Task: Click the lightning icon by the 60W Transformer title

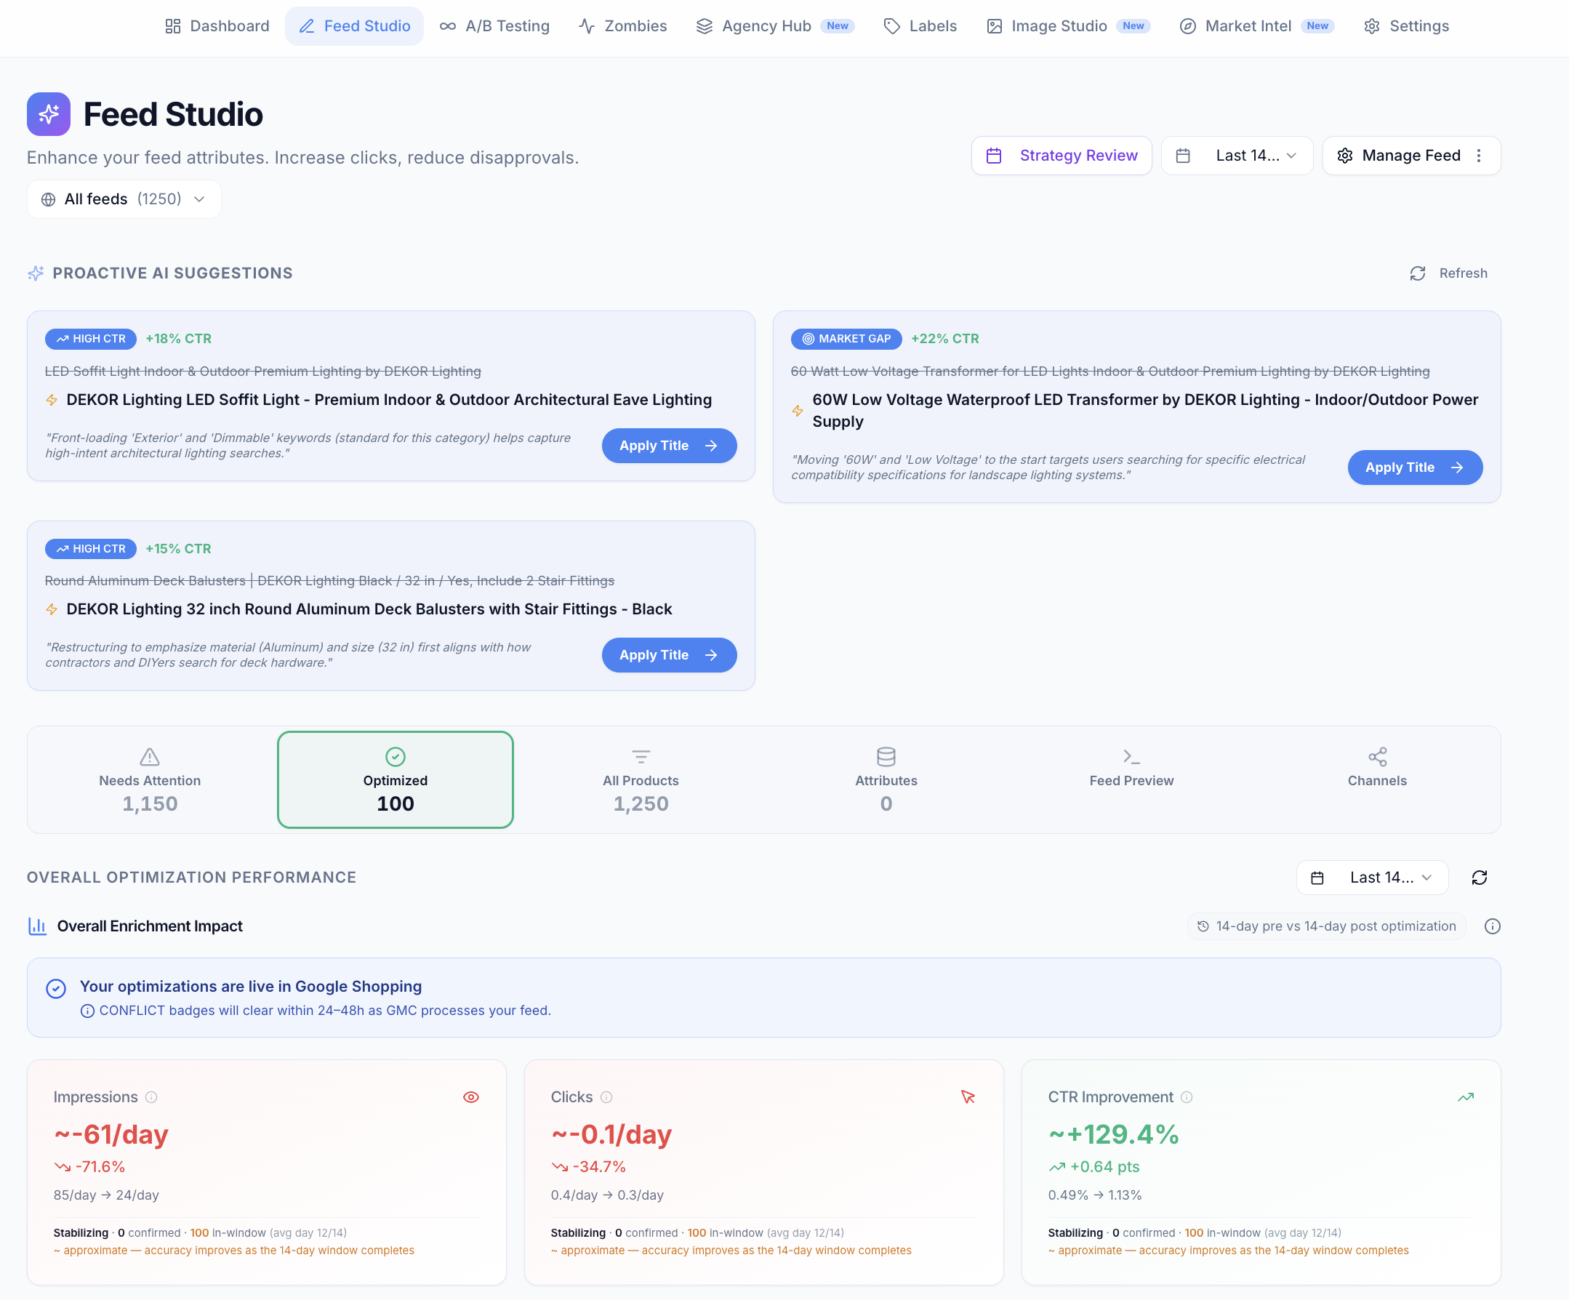Action: click(798, 411)
